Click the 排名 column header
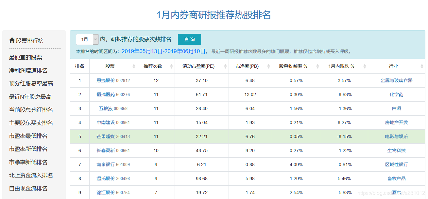Viewport: 428px width, 199px height. tap(79, 66)
